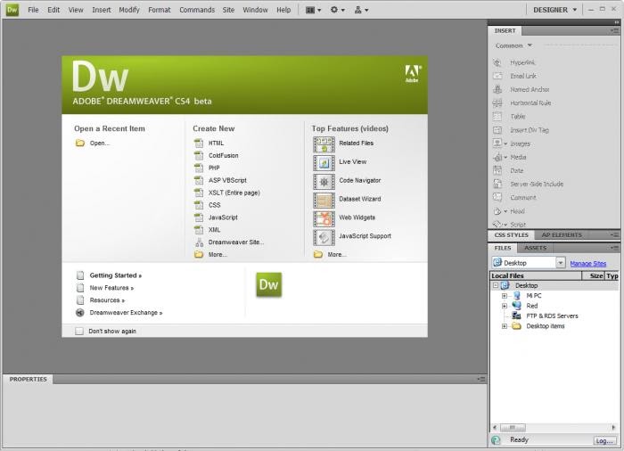Click the Local Files column header
The width and height of the screenshot is (624, 451).
pos(536,275)
